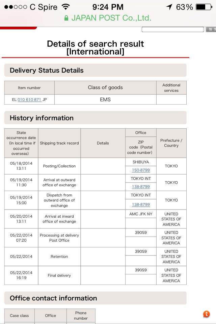Select the AMC JFK NY office cell

pyautogui.click(x=141, y=214)
